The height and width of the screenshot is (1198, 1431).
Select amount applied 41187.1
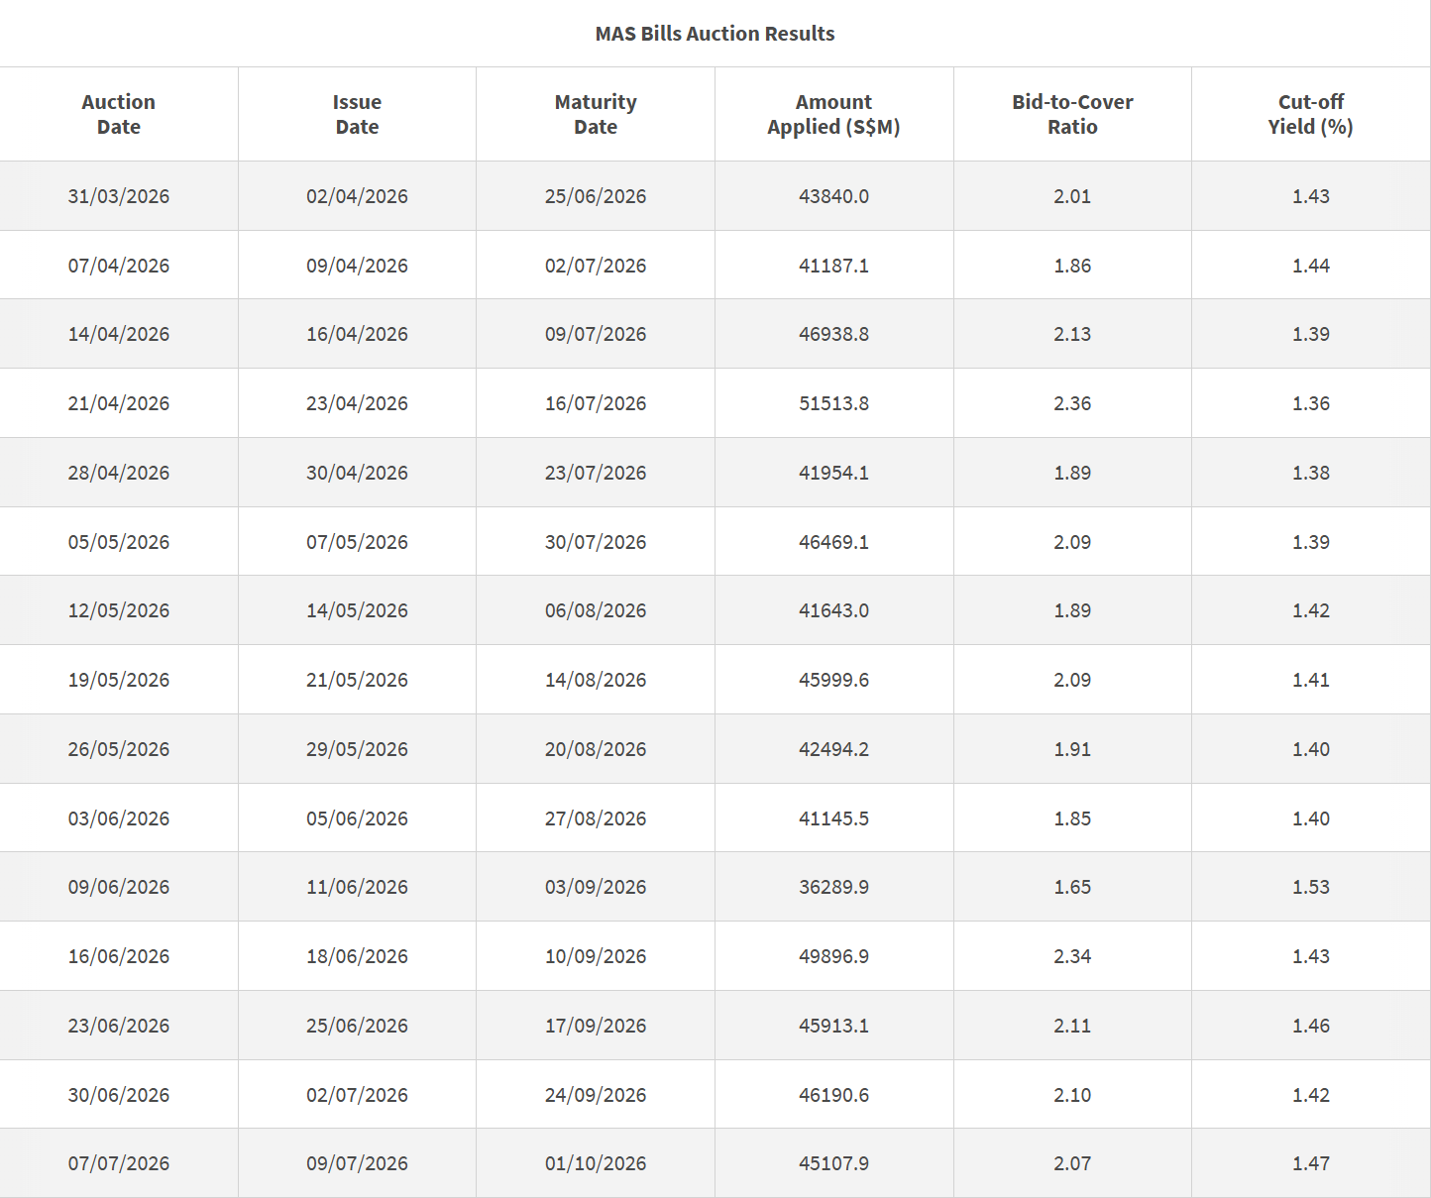[833, 266]
